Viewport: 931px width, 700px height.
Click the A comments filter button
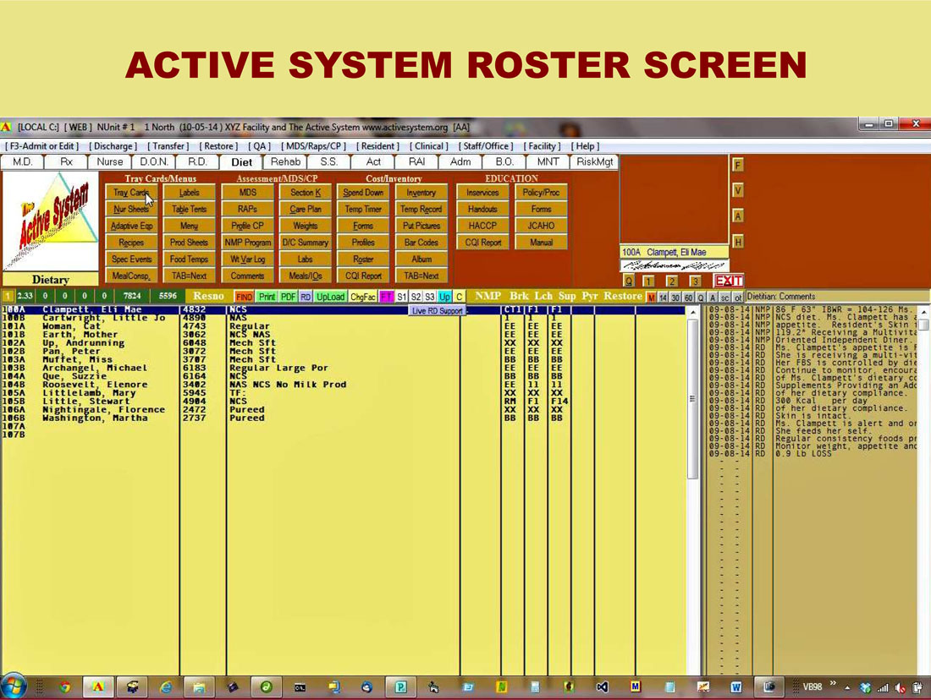tap(713, 298)
